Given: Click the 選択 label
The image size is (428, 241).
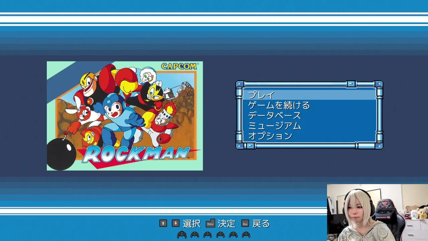Looking at the screenshot, I should (192, 224).
